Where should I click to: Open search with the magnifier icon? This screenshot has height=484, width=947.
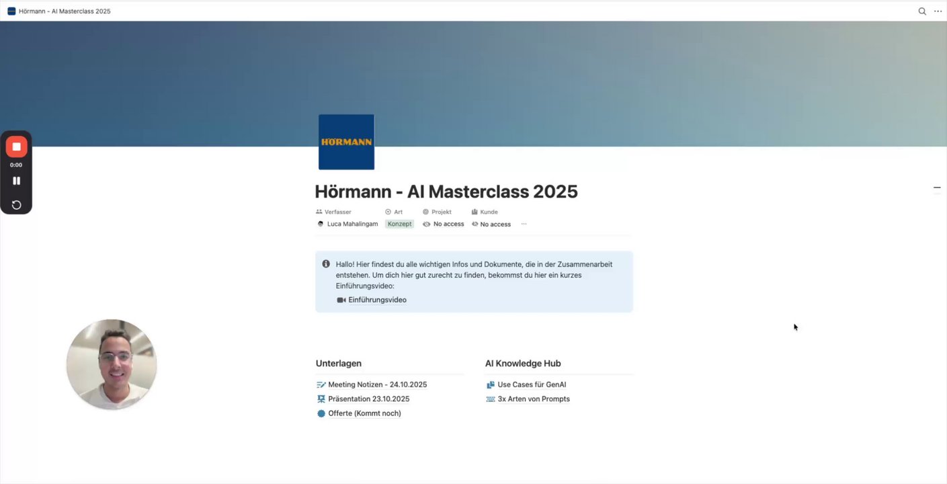[922, 11]
